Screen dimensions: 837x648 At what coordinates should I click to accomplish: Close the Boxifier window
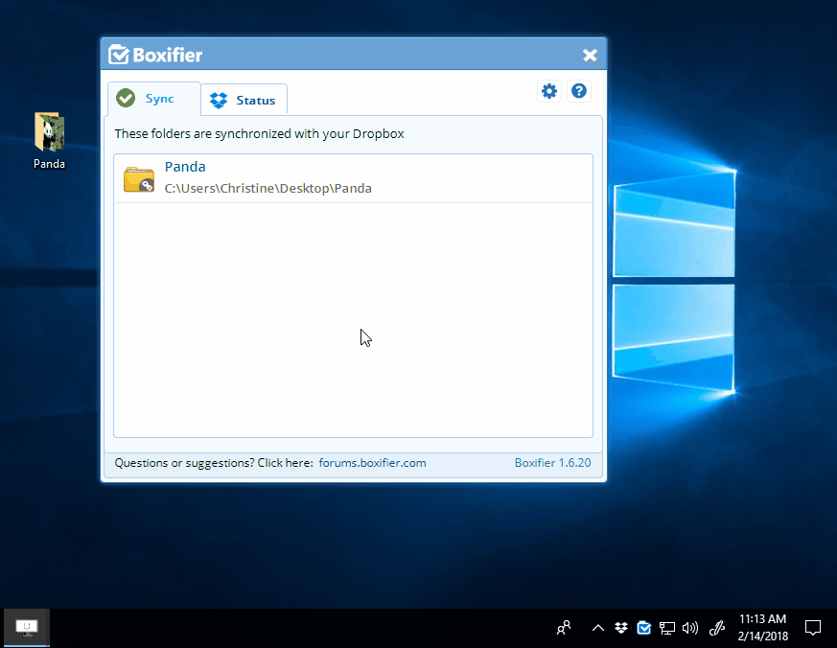pos(590,55)
